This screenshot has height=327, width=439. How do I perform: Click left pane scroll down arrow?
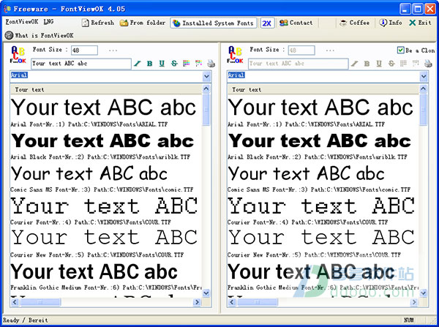coord(206,293)
